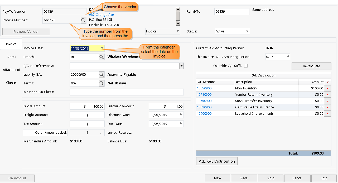Remove the Leasehold Improvements distribution row
The height and width of the screenshot is (183, 338).
click(327, 113)
